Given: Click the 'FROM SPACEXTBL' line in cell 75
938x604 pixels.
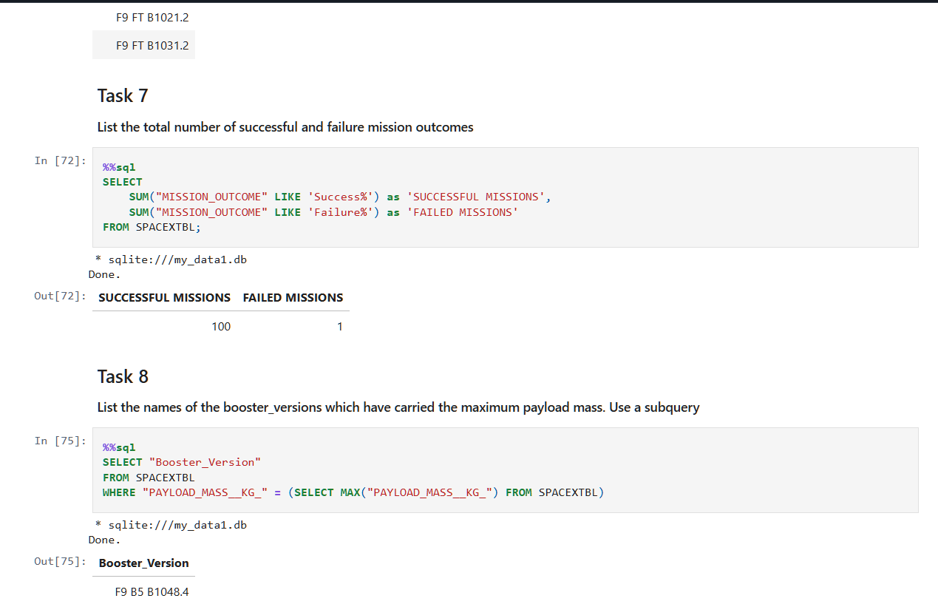Looking at the screenshot, I should point(149,478).
